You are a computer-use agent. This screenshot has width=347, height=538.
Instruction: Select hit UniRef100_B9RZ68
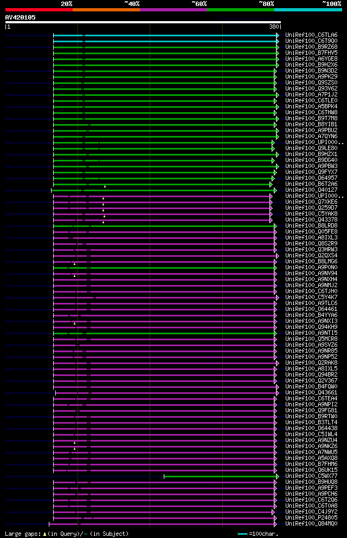tap(311, 47)
